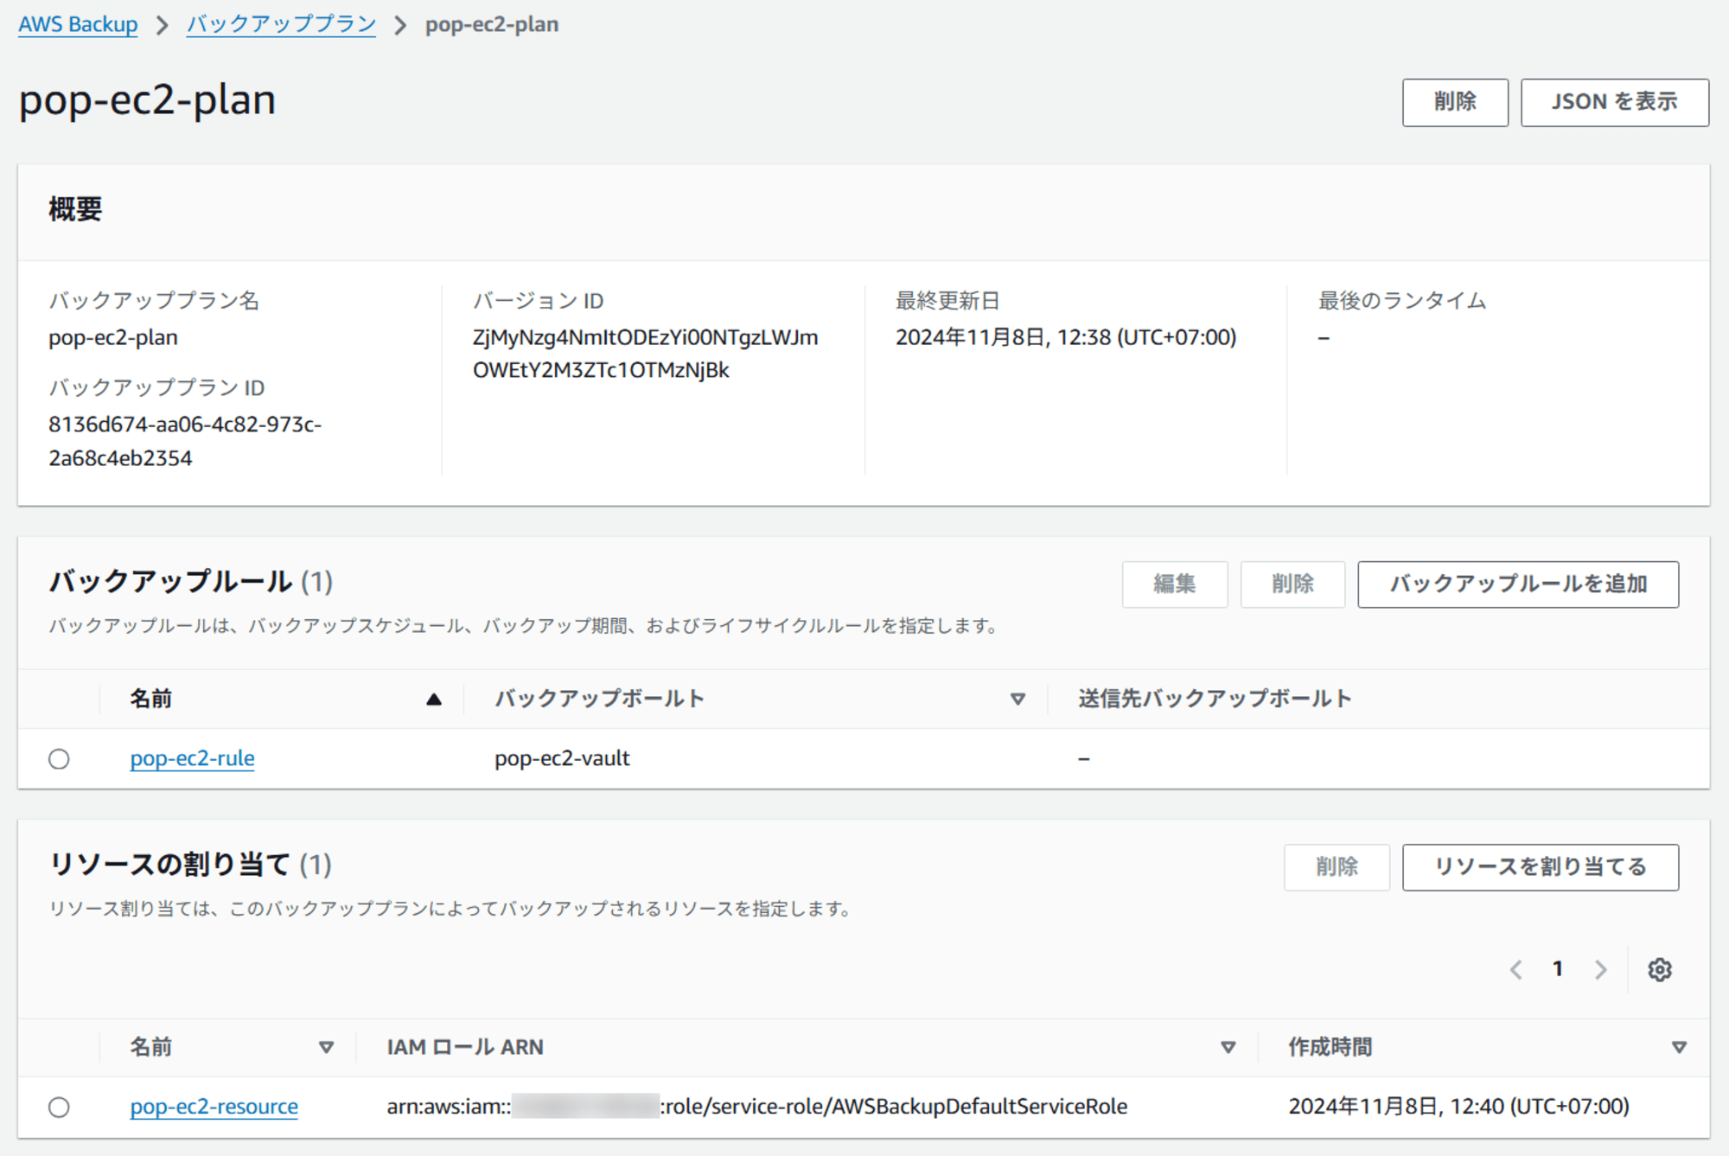
Task: Open table preferences gear icon
Action: (x=1659, y=970)
